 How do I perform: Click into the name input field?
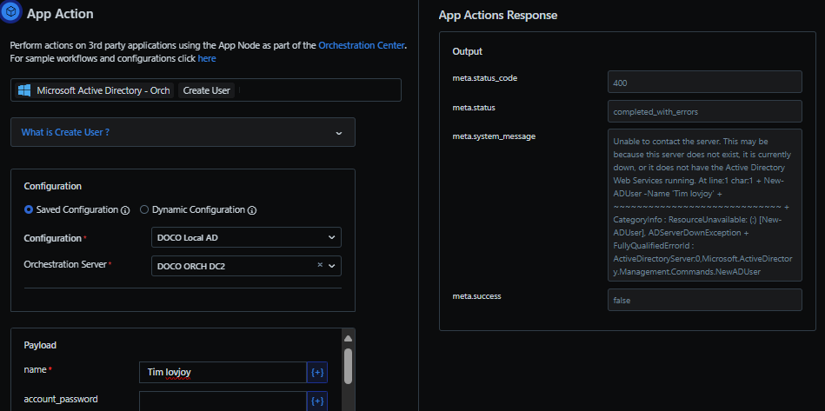[223, 372]
